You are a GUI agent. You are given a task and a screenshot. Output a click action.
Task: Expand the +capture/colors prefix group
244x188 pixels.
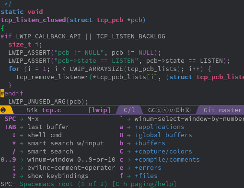click(x=163, y=152)
